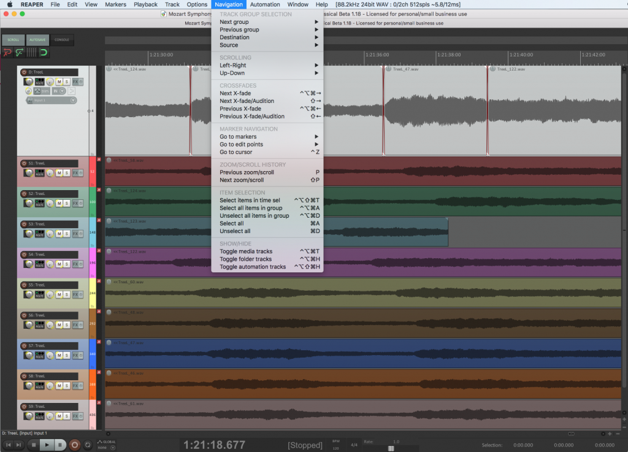Image resolution: width=628 pixels, height=452 pixels.
Task: Toggle the green snap magnet icon
Action: point(44,53)
